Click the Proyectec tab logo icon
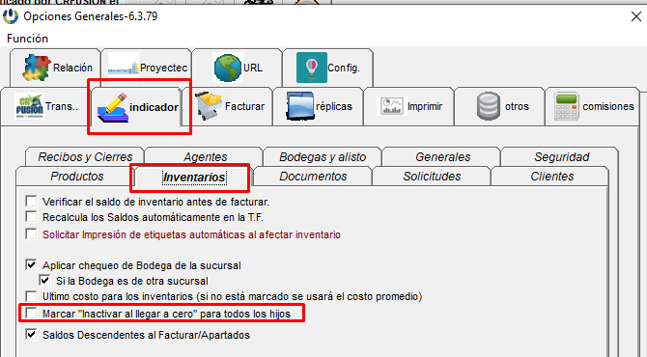 pos(123,68)
